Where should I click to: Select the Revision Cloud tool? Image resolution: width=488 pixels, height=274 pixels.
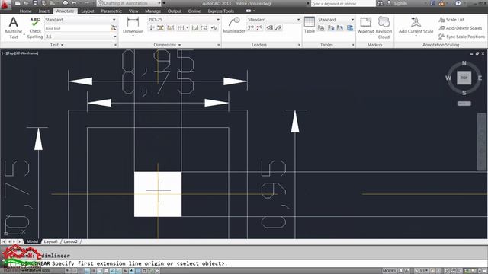(x=384, y=27)
